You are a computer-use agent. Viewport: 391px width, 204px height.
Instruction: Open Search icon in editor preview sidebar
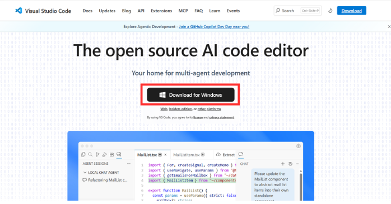pyautogui.click(x=90, y=154)
